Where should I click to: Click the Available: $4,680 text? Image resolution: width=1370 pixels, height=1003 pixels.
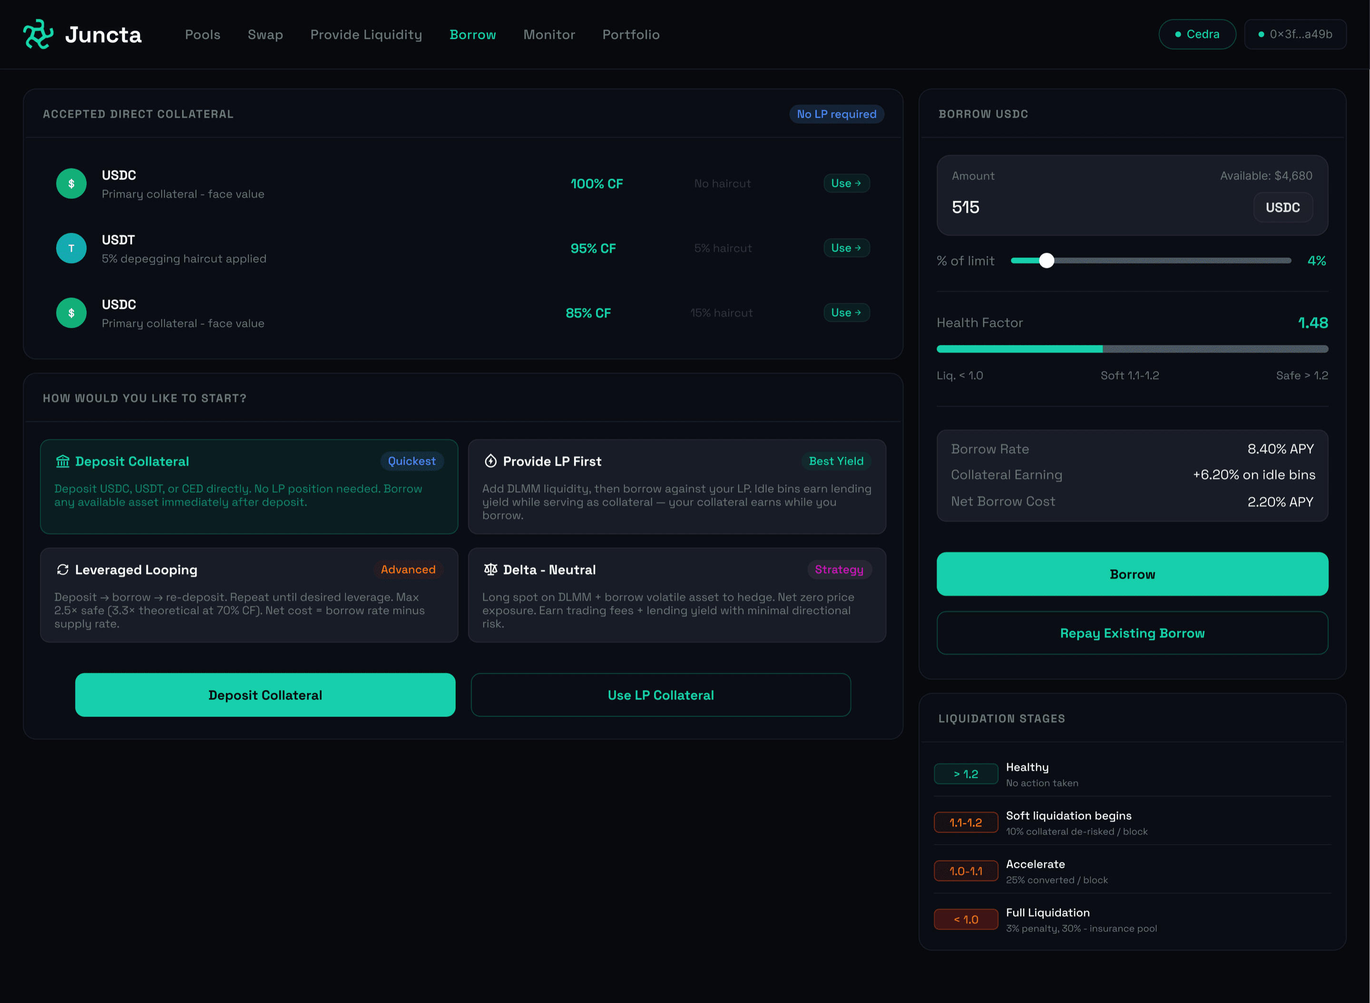(1266, 176)
